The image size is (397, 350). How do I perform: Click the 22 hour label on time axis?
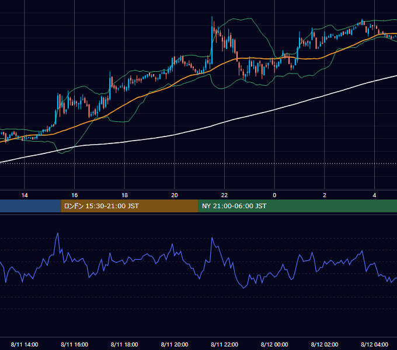click(x=224, y=195)
